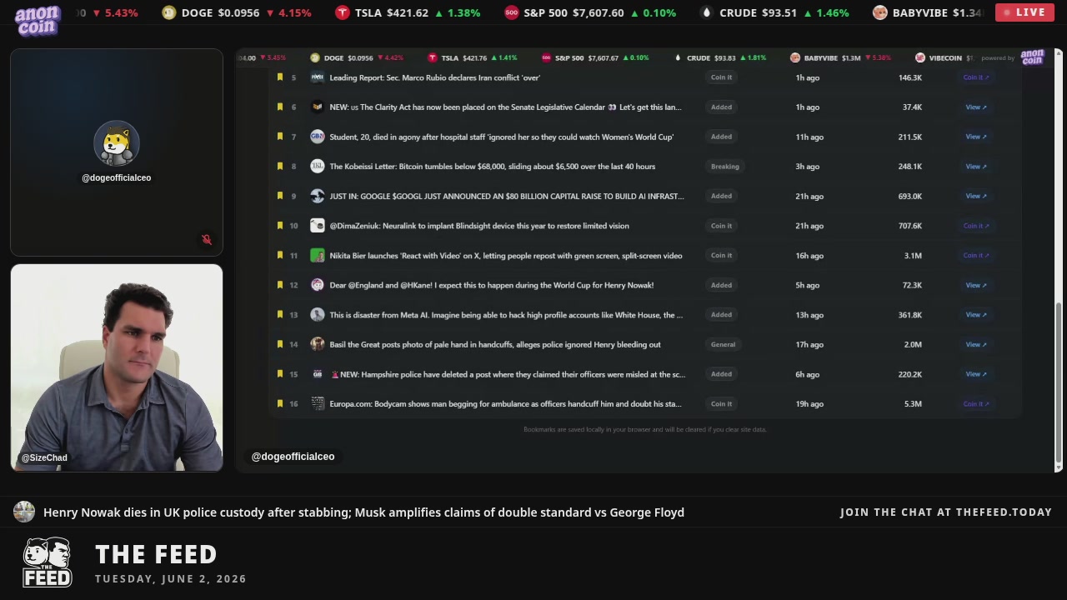Viewport: 1067px width, 600px height.
Task: Open View link for Clarity Act story
Action: 976,107
